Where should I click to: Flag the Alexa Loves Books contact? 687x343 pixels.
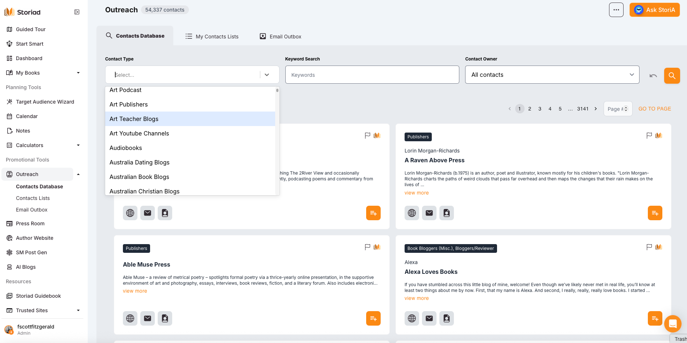coord(649,247)
